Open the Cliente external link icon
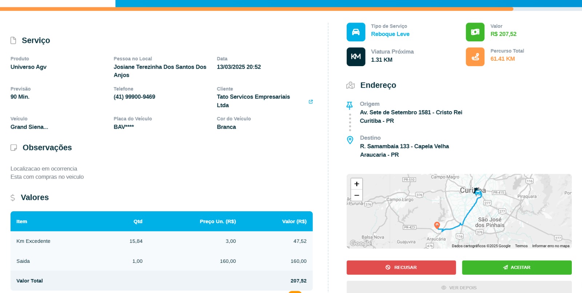 [x=311, y=102]
